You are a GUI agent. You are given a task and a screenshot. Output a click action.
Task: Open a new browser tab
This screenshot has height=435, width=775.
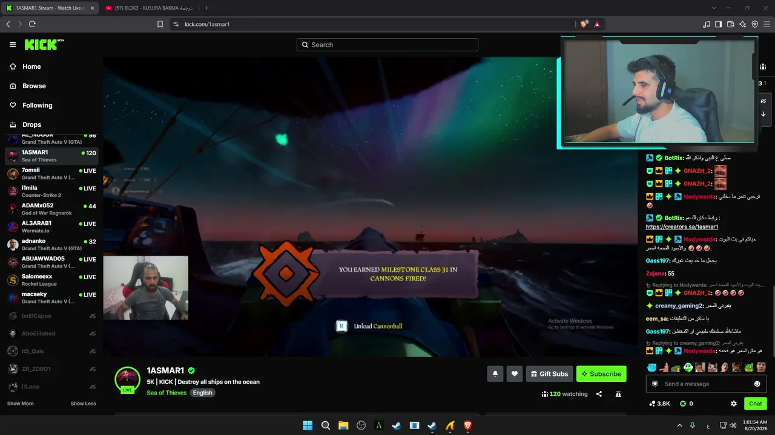click(206, 8)
